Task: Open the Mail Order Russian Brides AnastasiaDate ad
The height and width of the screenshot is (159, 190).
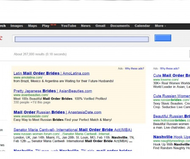Action: pos(58,112)
